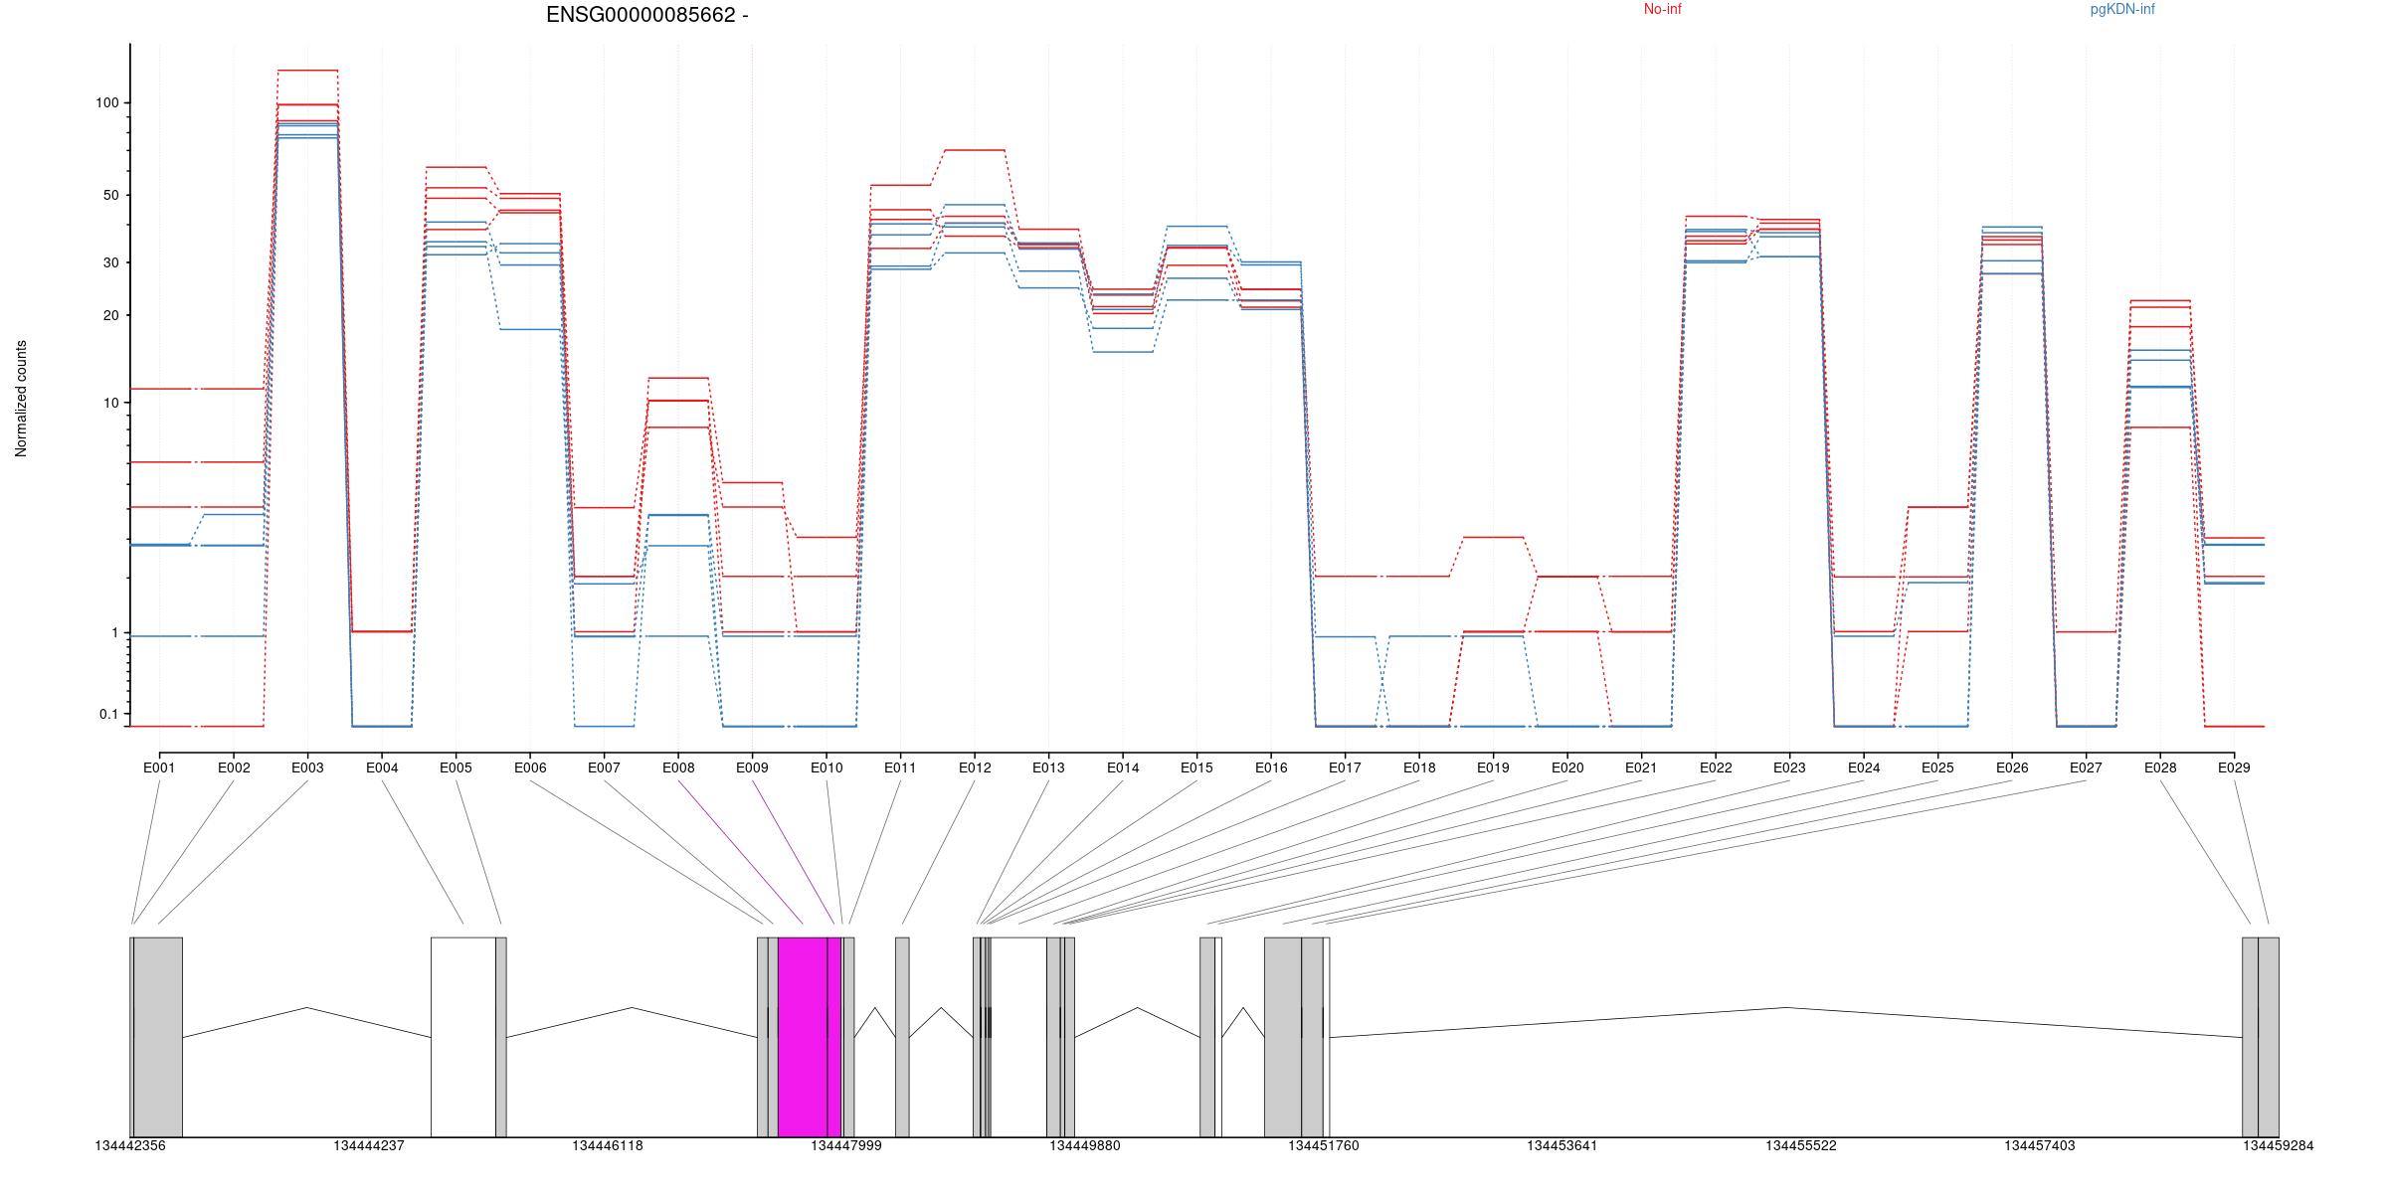Image resolution: width=2387 pixels, height=1193 pixels.
Task: Click exon label E023
Action: tap(1789, 767)
